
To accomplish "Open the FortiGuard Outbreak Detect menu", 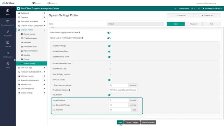I will [31, 72].
